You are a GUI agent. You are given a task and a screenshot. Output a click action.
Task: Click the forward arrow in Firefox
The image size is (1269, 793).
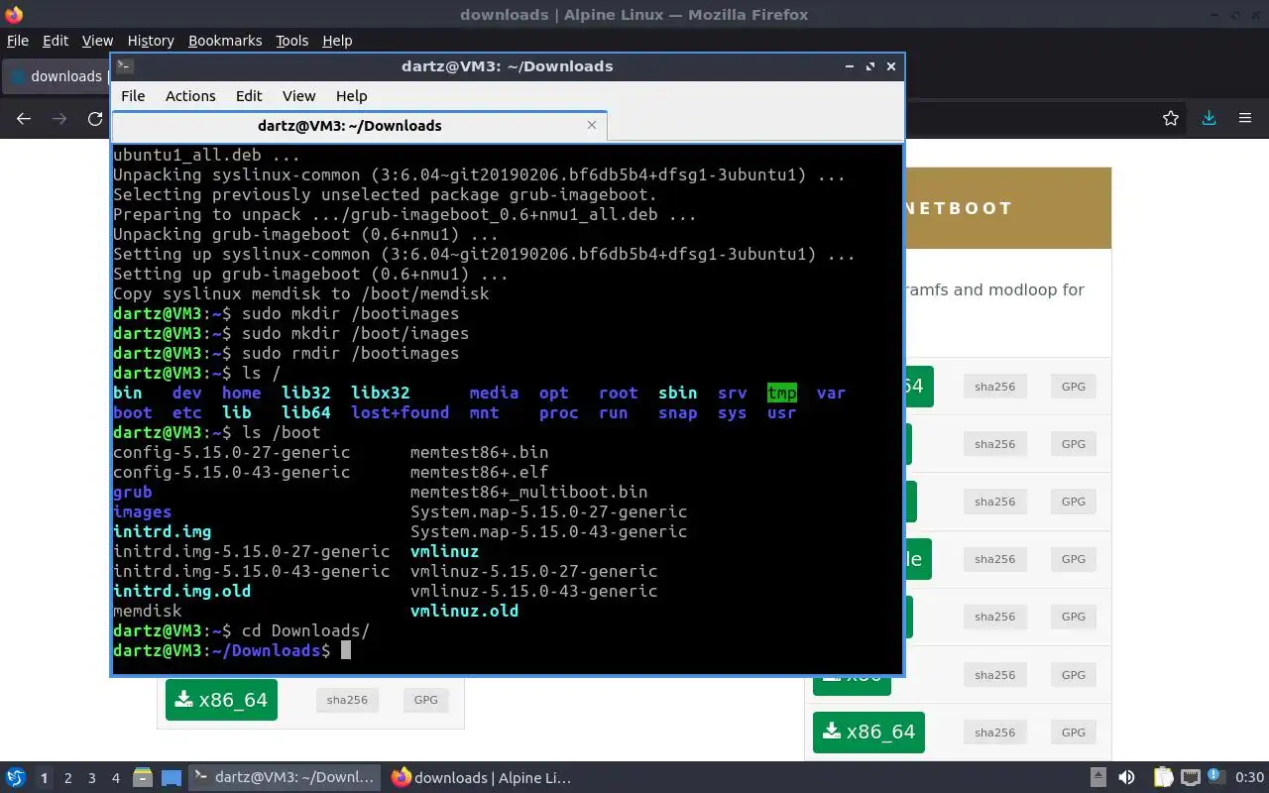59,118
